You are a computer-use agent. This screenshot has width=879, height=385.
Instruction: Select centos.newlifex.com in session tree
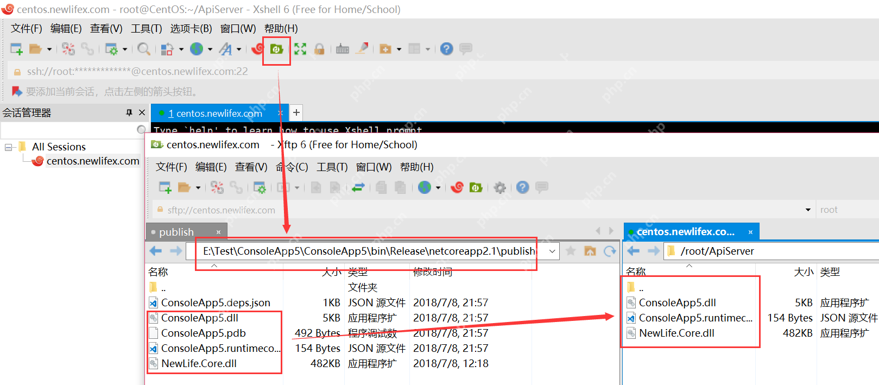(92, 161)
